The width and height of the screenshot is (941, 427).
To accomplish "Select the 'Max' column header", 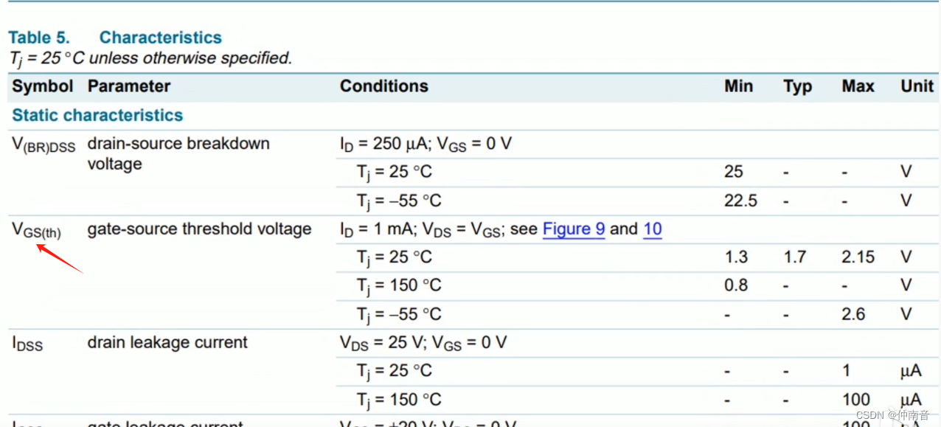I will [858, 86].
